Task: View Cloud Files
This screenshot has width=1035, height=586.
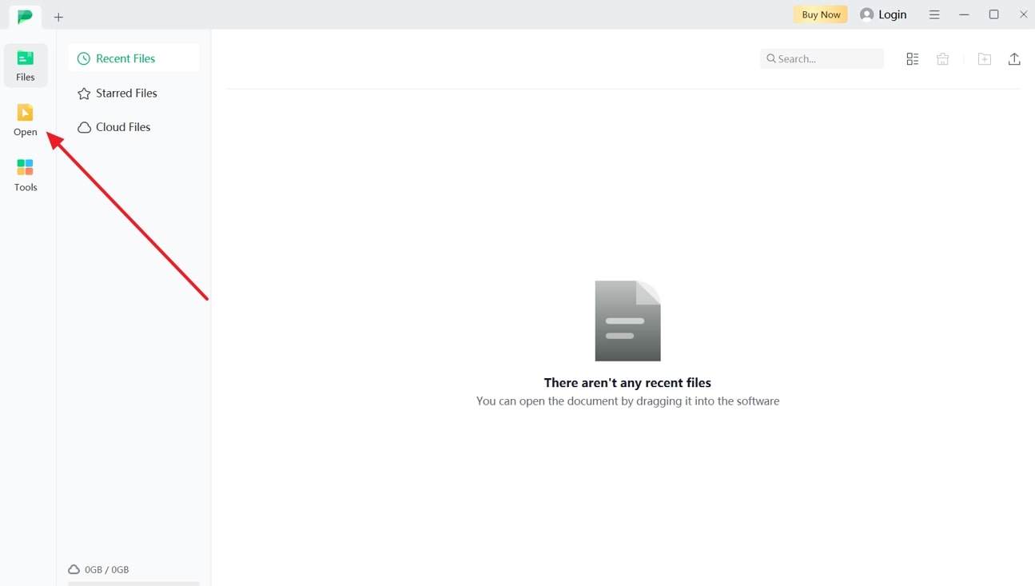Action: click(122, 126)
